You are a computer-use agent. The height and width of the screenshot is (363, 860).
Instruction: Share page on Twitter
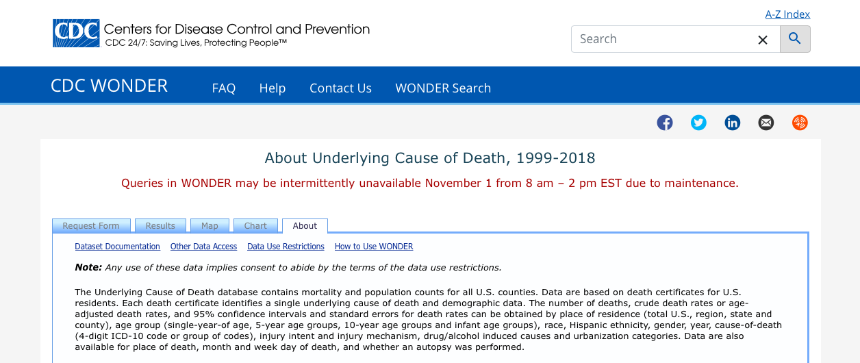click(698, 123)
